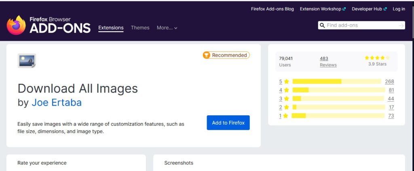
Task: Open the 44 three-star reviews count
Action: click(391, 98)
